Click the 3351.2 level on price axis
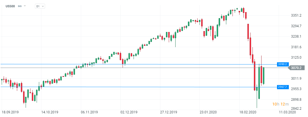The height and width of the screenshot is (117, 308). 296,15
